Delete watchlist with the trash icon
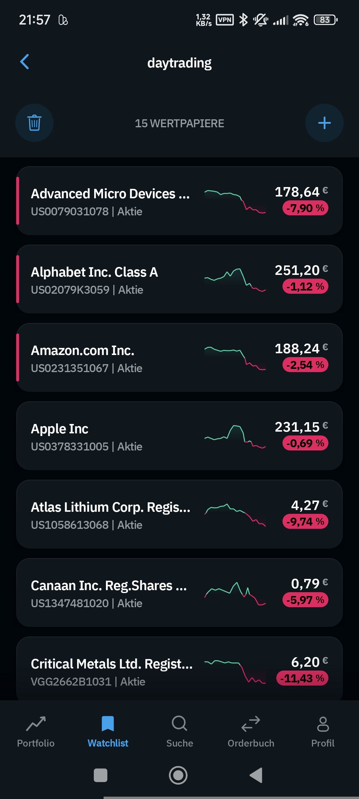Image resolution: width=359 pixels, height=799 pixels. 34,123
